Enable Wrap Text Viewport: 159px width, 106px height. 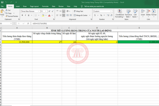pos(78,11)
